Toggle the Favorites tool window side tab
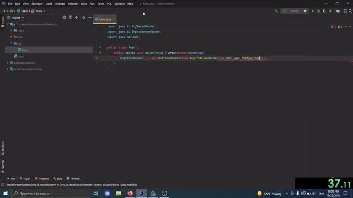353x198 pixels. click(x=3, y=166)
